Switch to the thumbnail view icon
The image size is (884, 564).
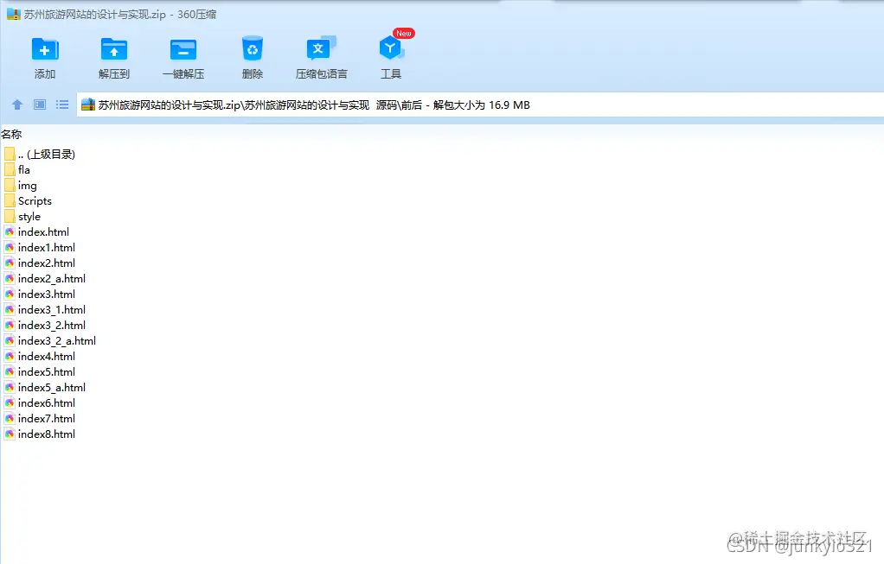(x=40, y=105)
